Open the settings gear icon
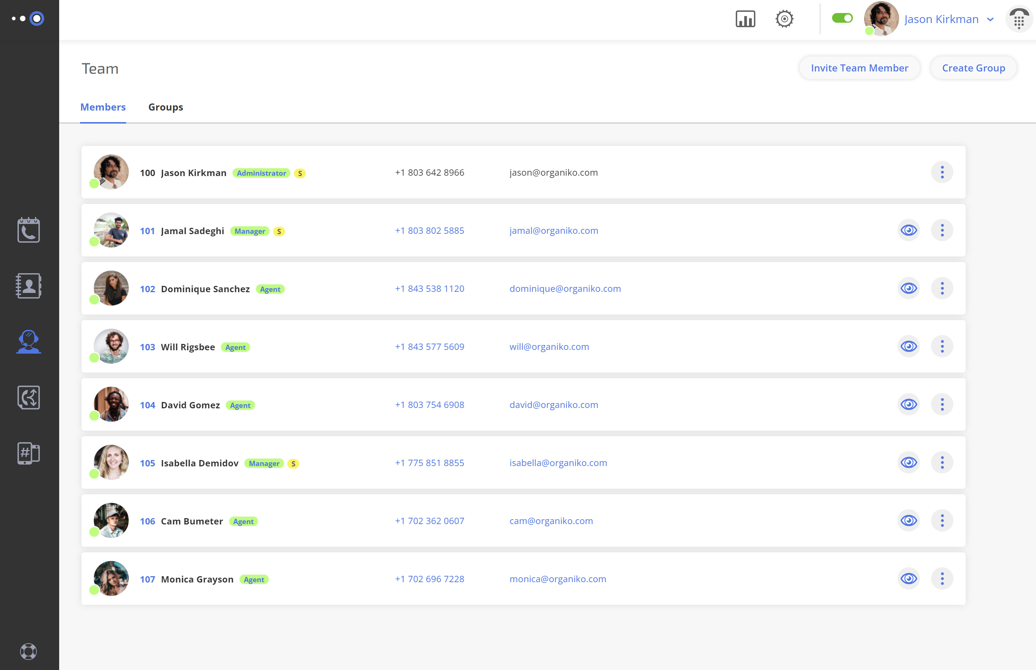 (x=784, y=19)
